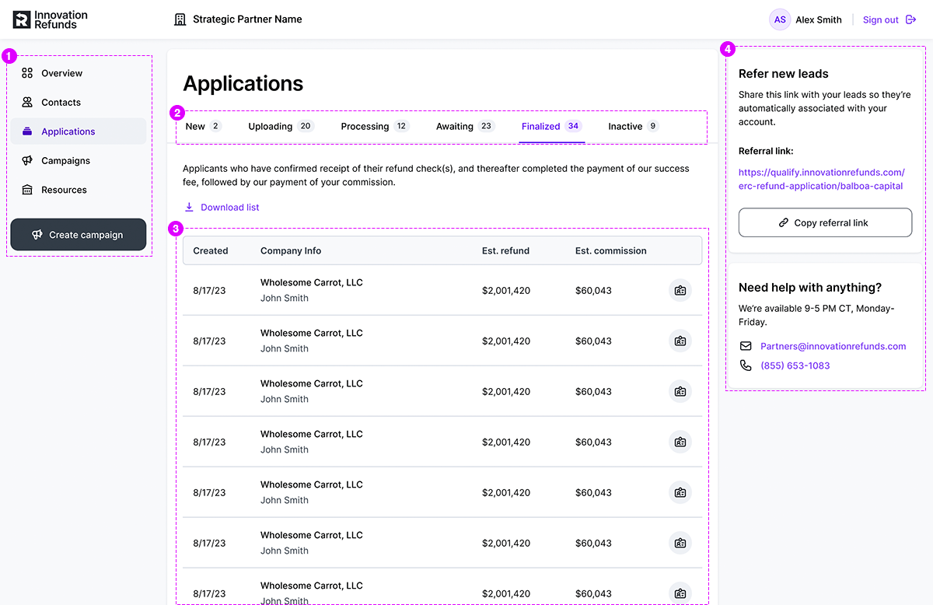Click the Copy referral link button
The height and width of the screenshot is (605, 933).
click(x=825, y=222)
